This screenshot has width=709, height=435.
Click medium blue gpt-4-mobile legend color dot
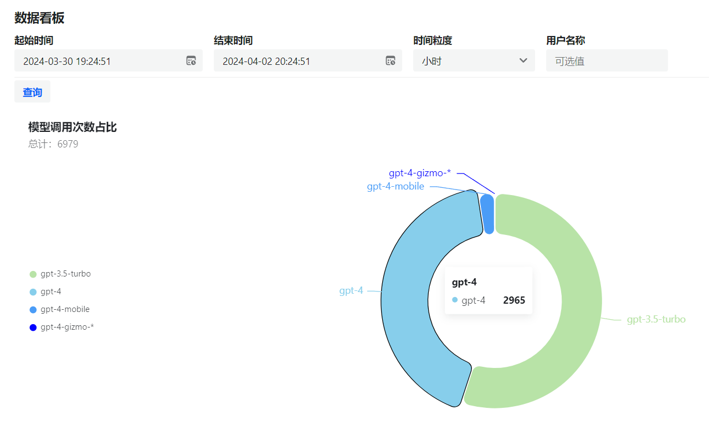(33, 310)
